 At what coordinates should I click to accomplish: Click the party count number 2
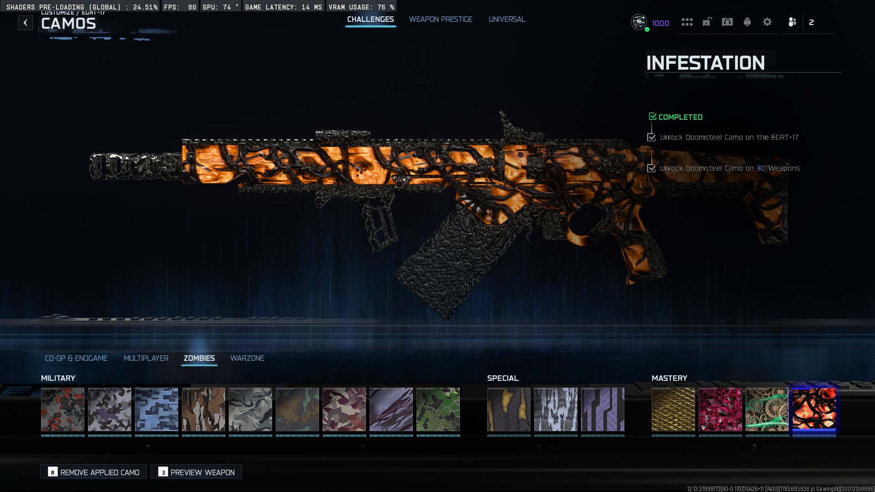click(x=811, y=22)
